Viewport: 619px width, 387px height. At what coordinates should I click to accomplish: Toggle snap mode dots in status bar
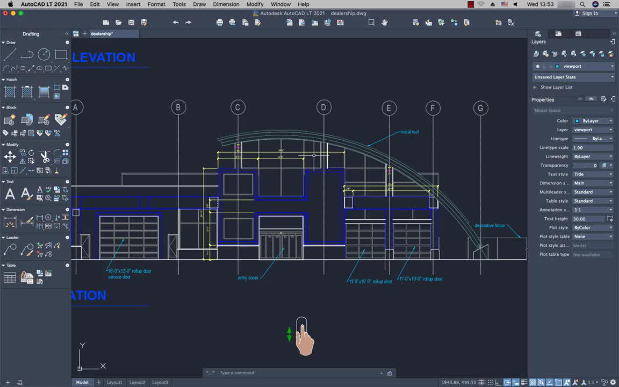[490, 382]
